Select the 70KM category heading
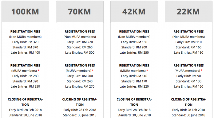Viewport: 214px width, 118px height. click(80, 12)
